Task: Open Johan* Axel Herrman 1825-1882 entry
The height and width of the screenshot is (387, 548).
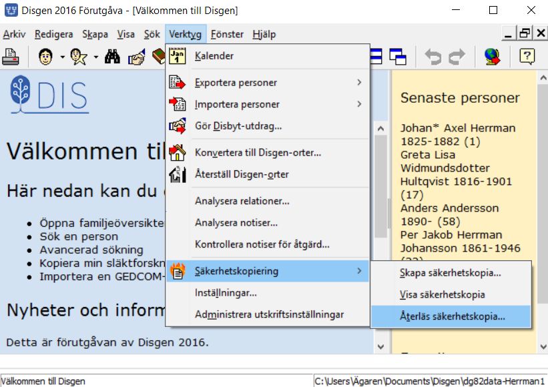Action: (x=458, y=135)
